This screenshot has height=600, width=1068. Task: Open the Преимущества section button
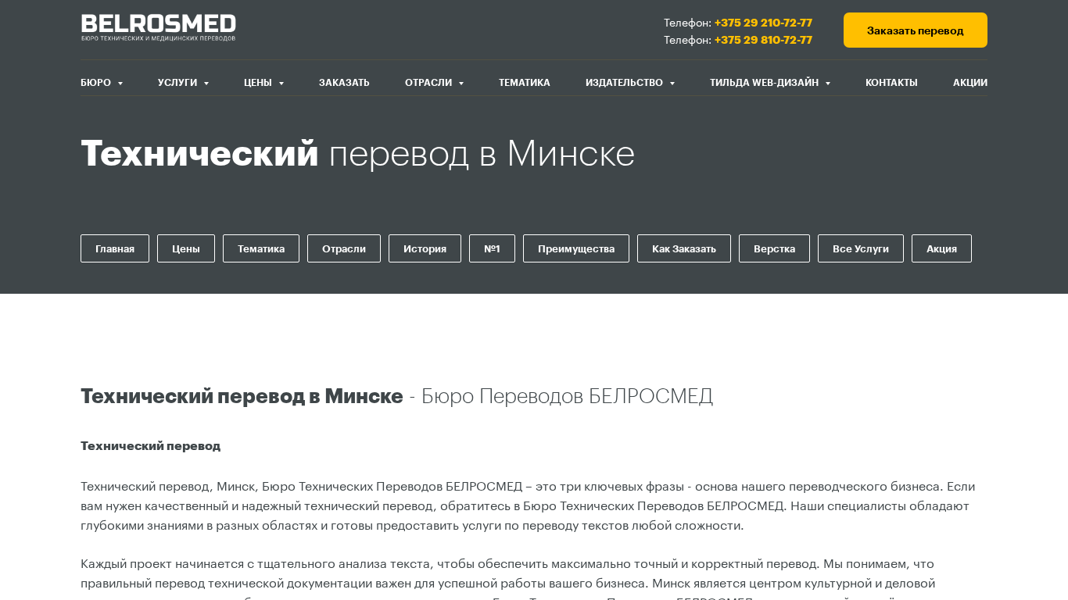tap(576, 248)
